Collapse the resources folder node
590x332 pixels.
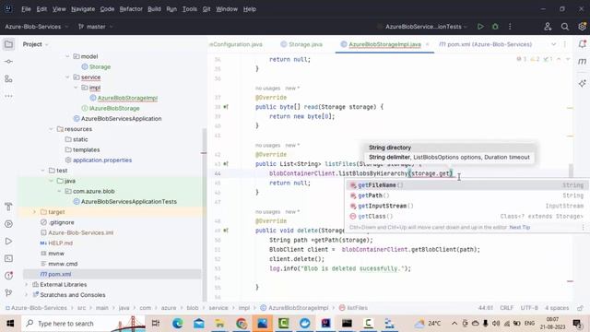tap(52, 129)
